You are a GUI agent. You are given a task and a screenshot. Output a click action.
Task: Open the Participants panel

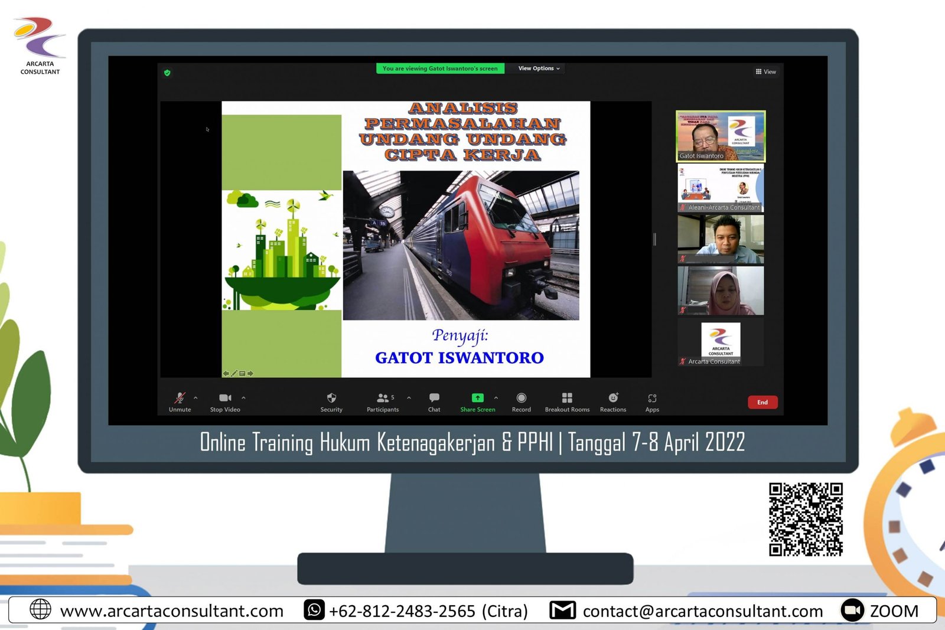[383, 398]
